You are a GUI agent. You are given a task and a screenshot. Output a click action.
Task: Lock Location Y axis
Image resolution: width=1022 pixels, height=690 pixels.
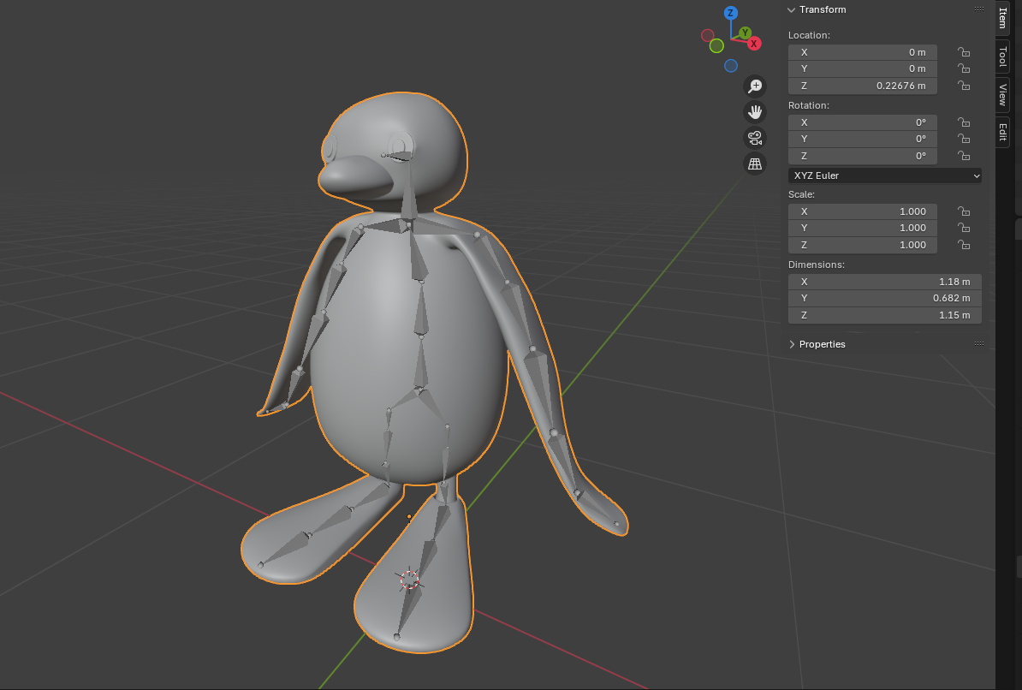click(x=963, y=68)
